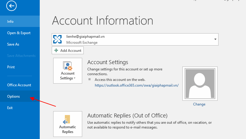
Task: Select the Info menu item
Action: (20, 21)
